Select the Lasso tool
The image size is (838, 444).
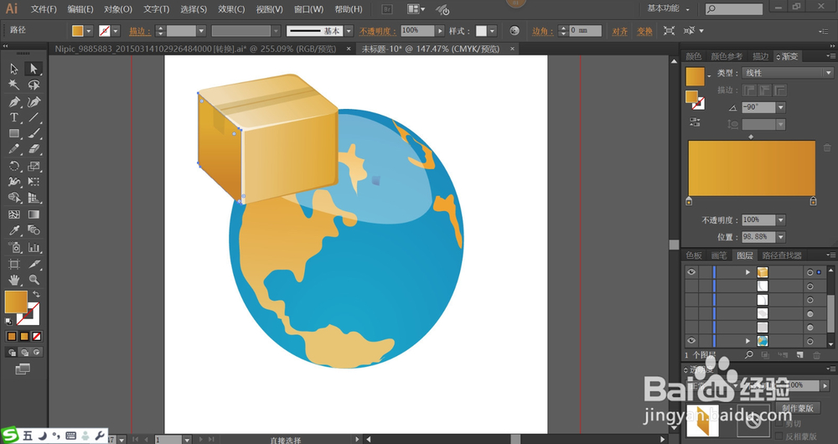34,85
